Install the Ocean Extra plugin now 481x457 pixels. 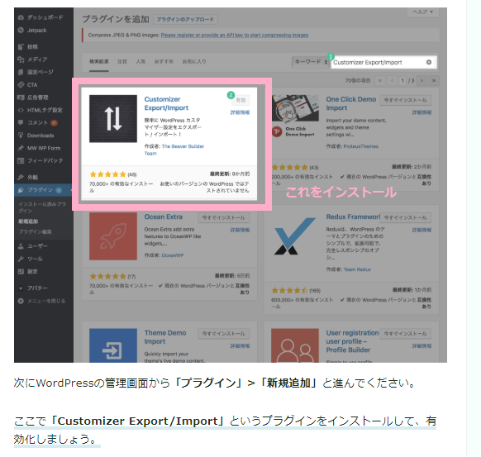(224, 217)
